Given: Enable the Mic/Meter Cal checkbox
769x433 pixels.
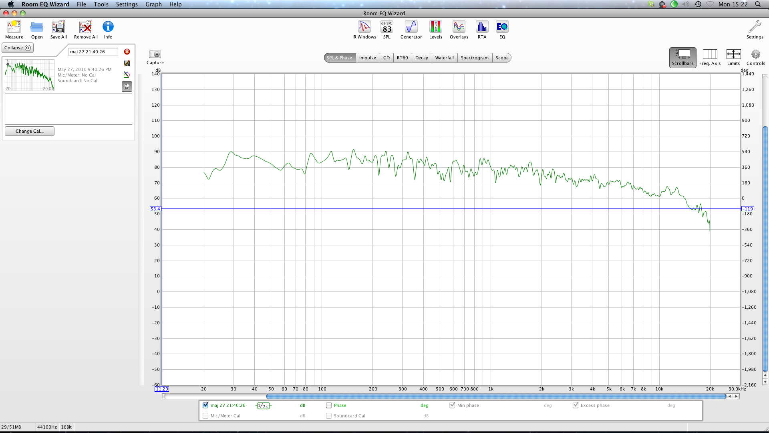Looking at the screenshot, I should pyautogui.click(x=205, y=416).
